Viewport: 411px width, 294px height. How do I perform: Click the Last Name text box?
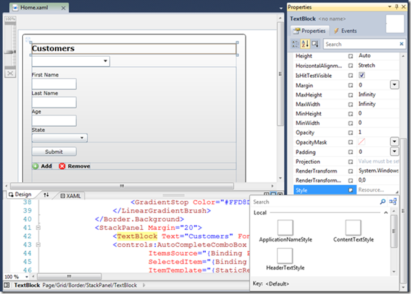pyautogui.click(x=54, y=103)
